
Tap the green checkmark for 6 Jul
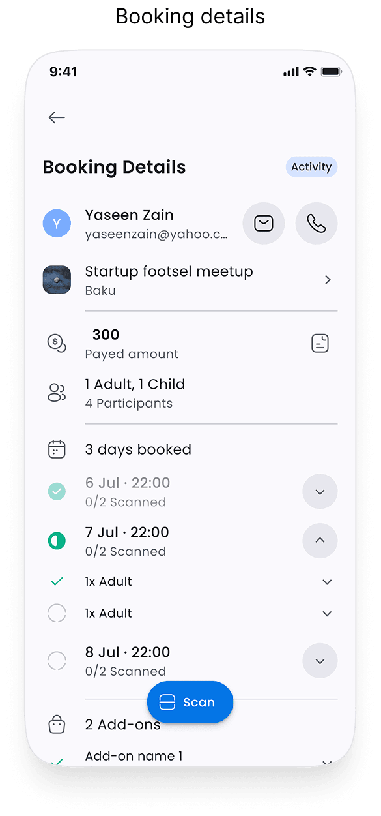pyautogui.click(x=57, y=491)
